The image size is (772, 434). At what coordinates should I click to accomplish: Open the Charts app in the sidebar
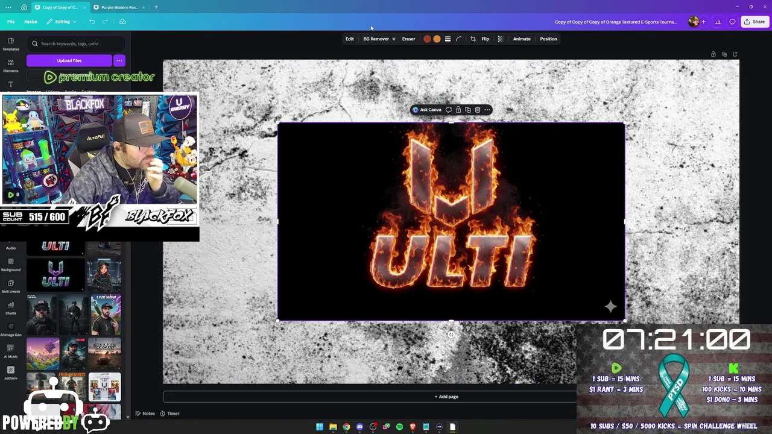(11, 308)
